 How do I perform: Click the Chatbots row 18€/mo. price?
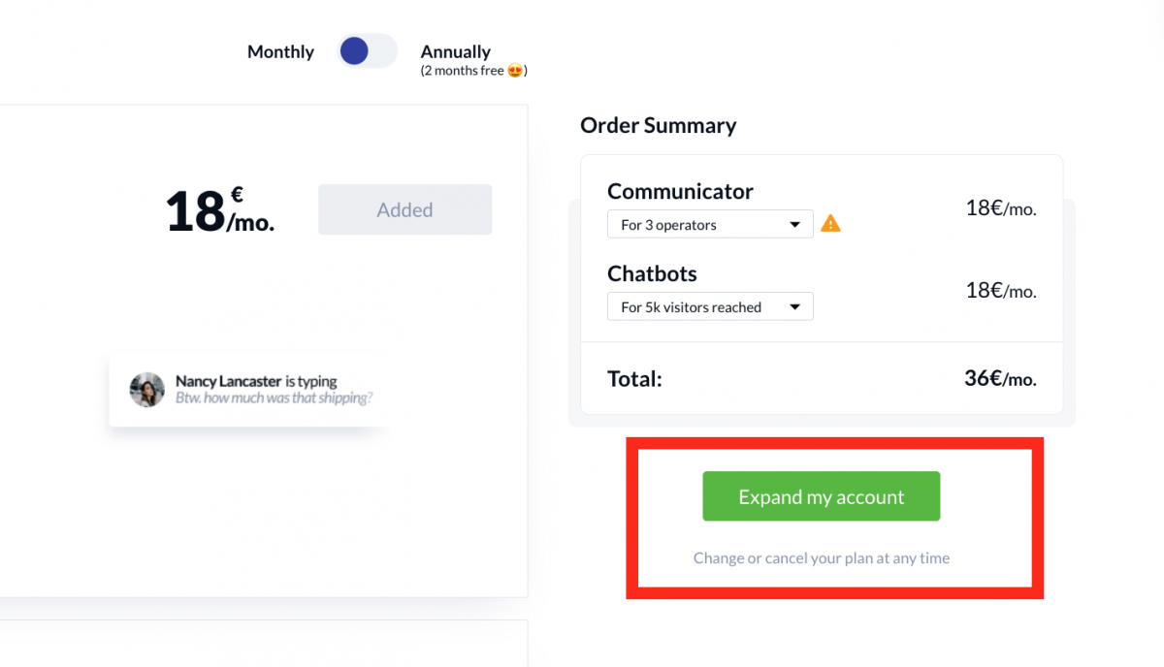(x=1001, y=290)
